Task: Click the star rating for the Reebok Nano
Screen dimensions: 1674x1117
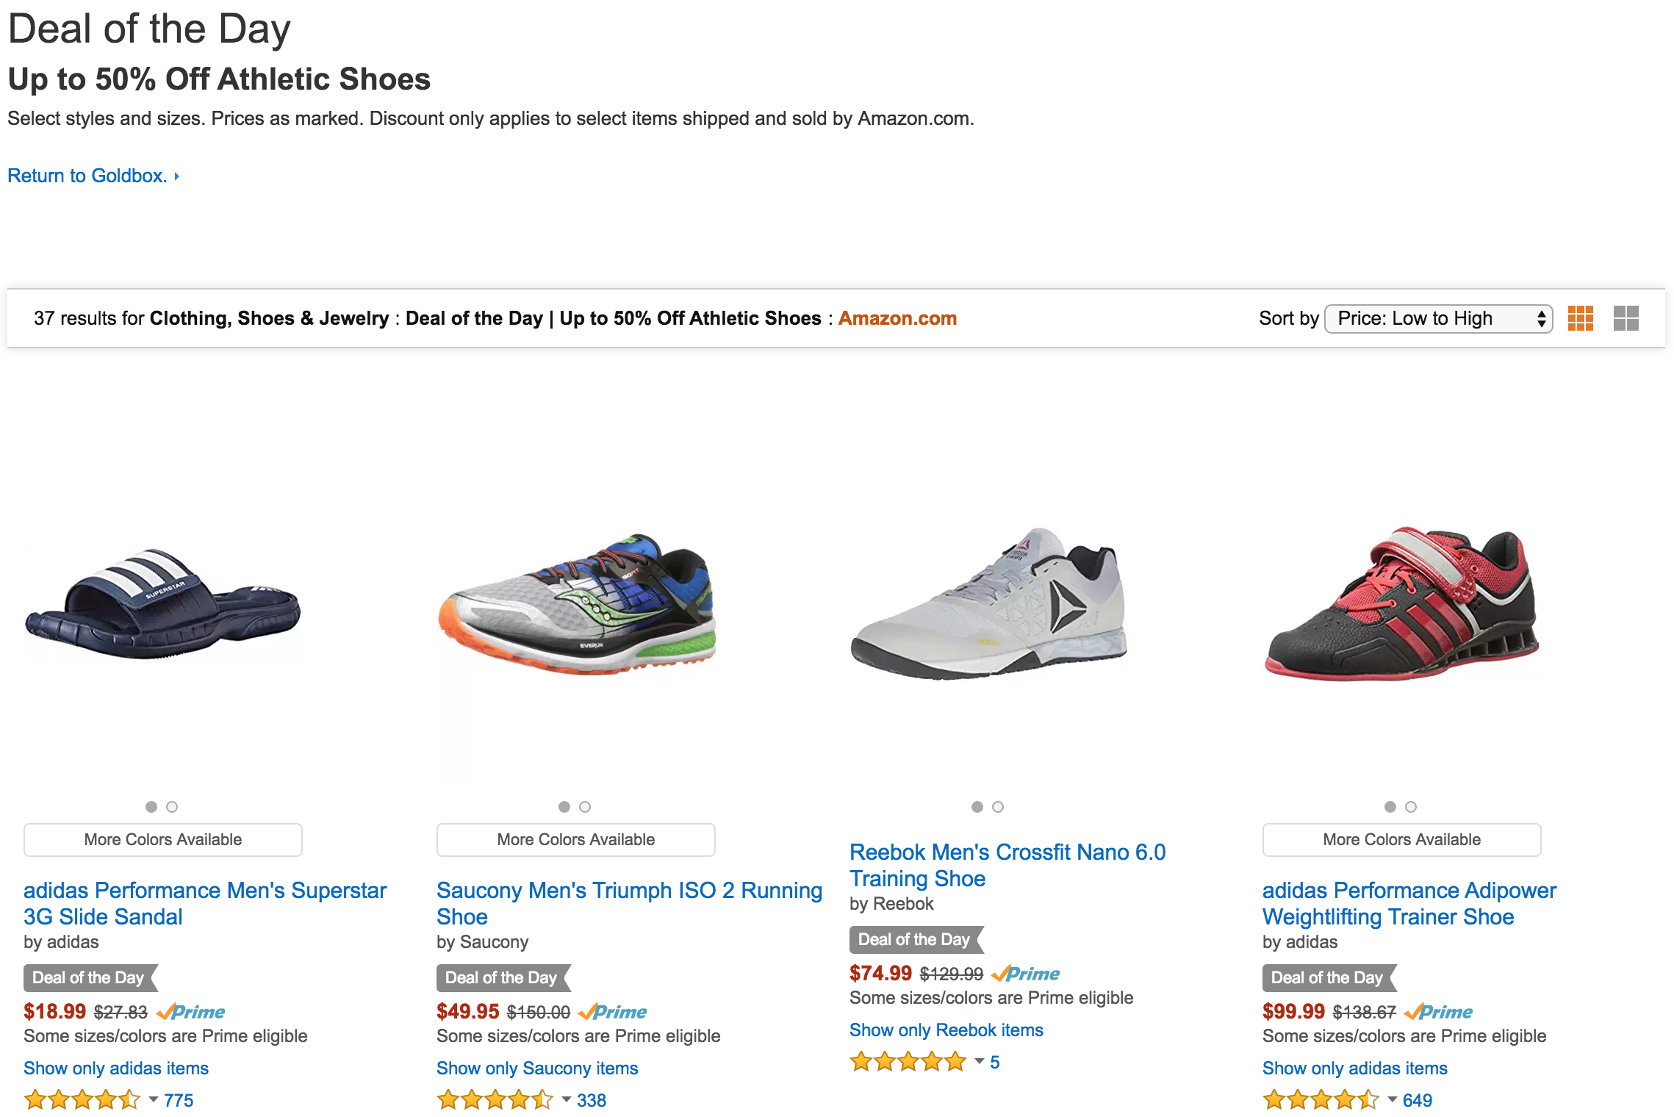Action: 908,1061
